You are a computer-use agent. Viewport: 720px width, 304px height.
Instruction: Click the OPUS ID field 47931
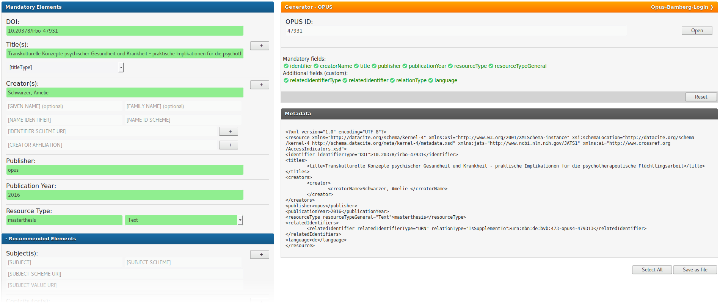pos(456,31)
